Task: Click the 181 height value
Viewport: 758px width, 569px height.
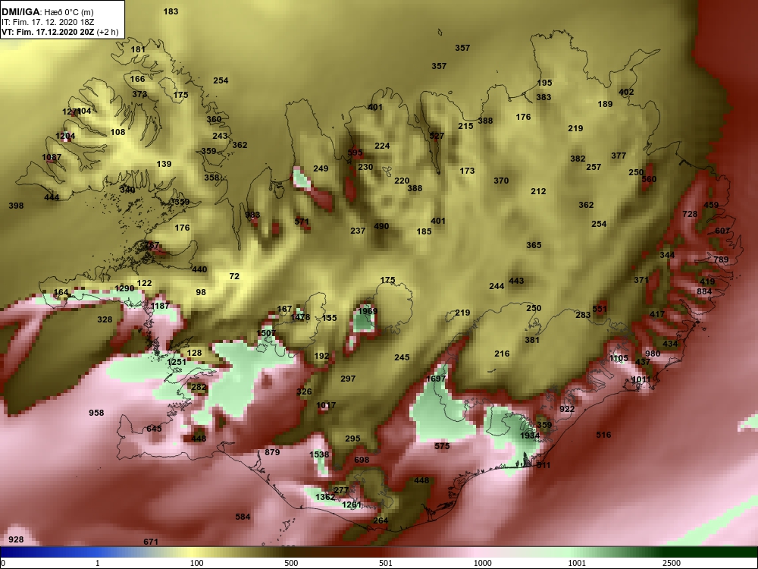Action: click(138, 49)
